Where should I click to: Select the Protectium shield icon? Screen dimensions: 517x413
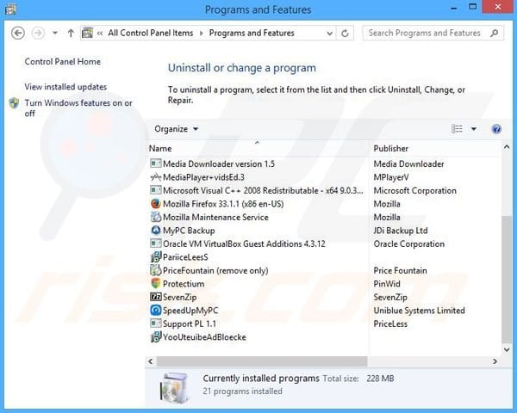tap(156, 284)
